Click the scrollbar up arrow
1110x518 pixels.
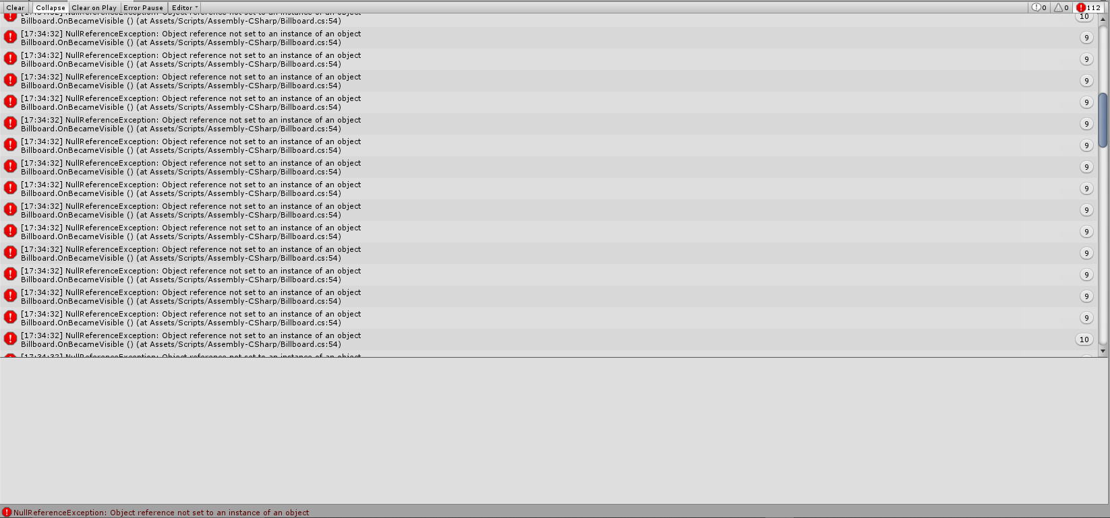(1103, 19)
